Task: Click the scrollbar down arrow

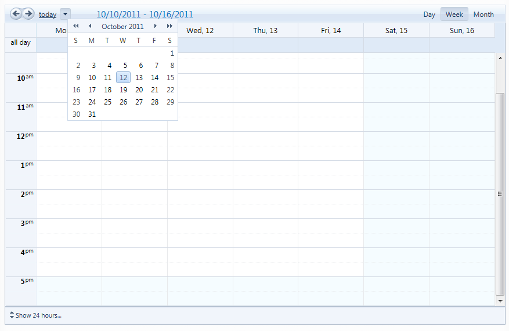Action: (500, 301)
